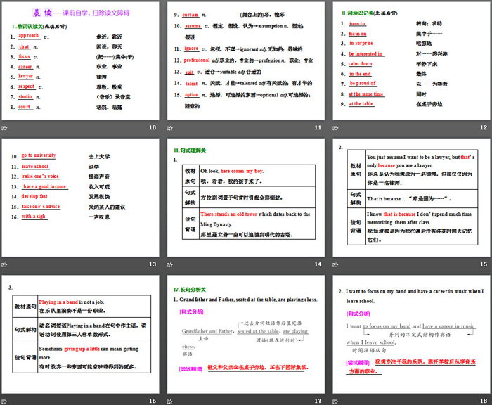Click 'have a good income' on slide 13
Screen dimensions: 492x405
45,186
